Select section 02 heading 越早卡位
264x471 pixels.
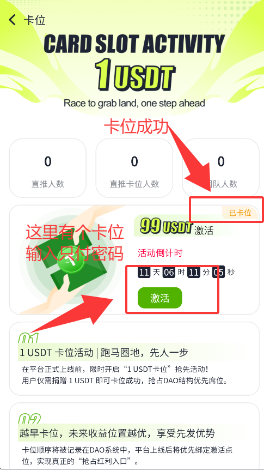[117, 433]
